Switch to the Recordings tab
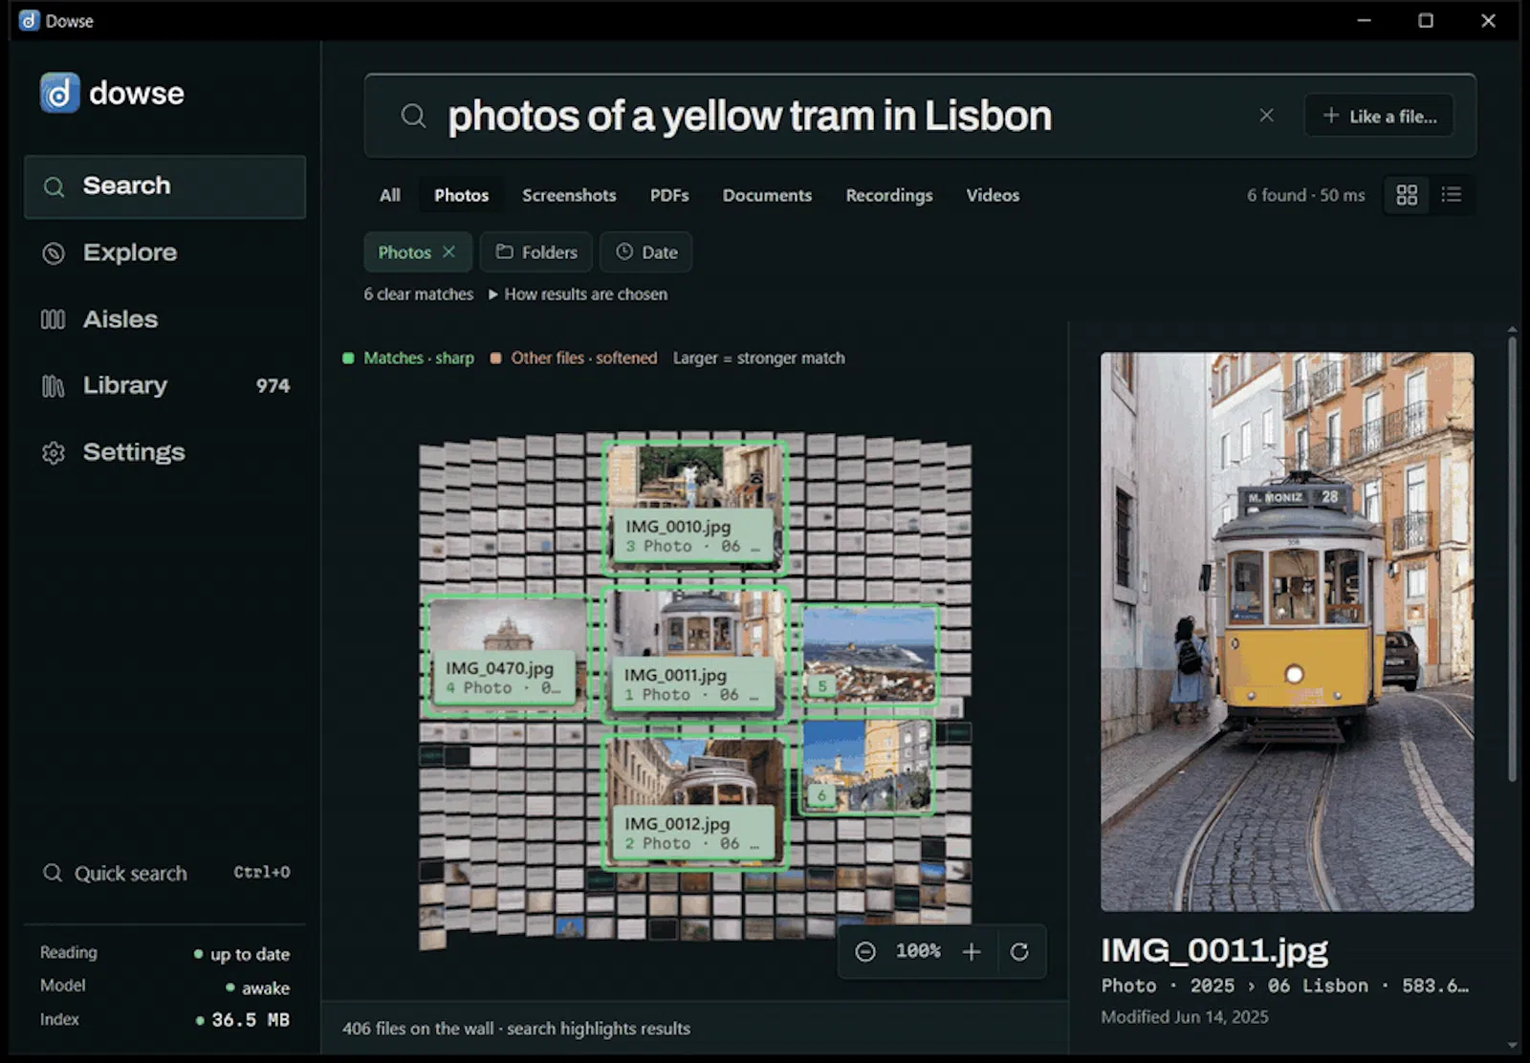This screenshot has width=1530, height=1063. (x=889, y=195)
